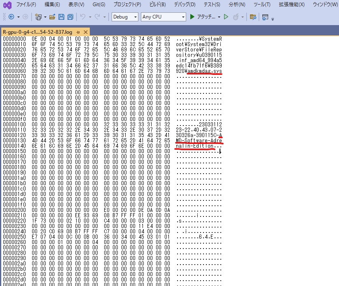Click ASCII text '.inf_amd64_994a5' at row 00000040
The width and height of the screenshot is (339, 286).
coord(199,60)
